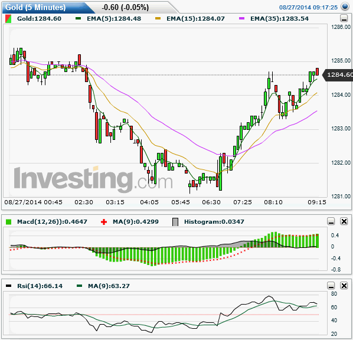
Task: Click the blue globe icon near timestamp
Action: 345,6
